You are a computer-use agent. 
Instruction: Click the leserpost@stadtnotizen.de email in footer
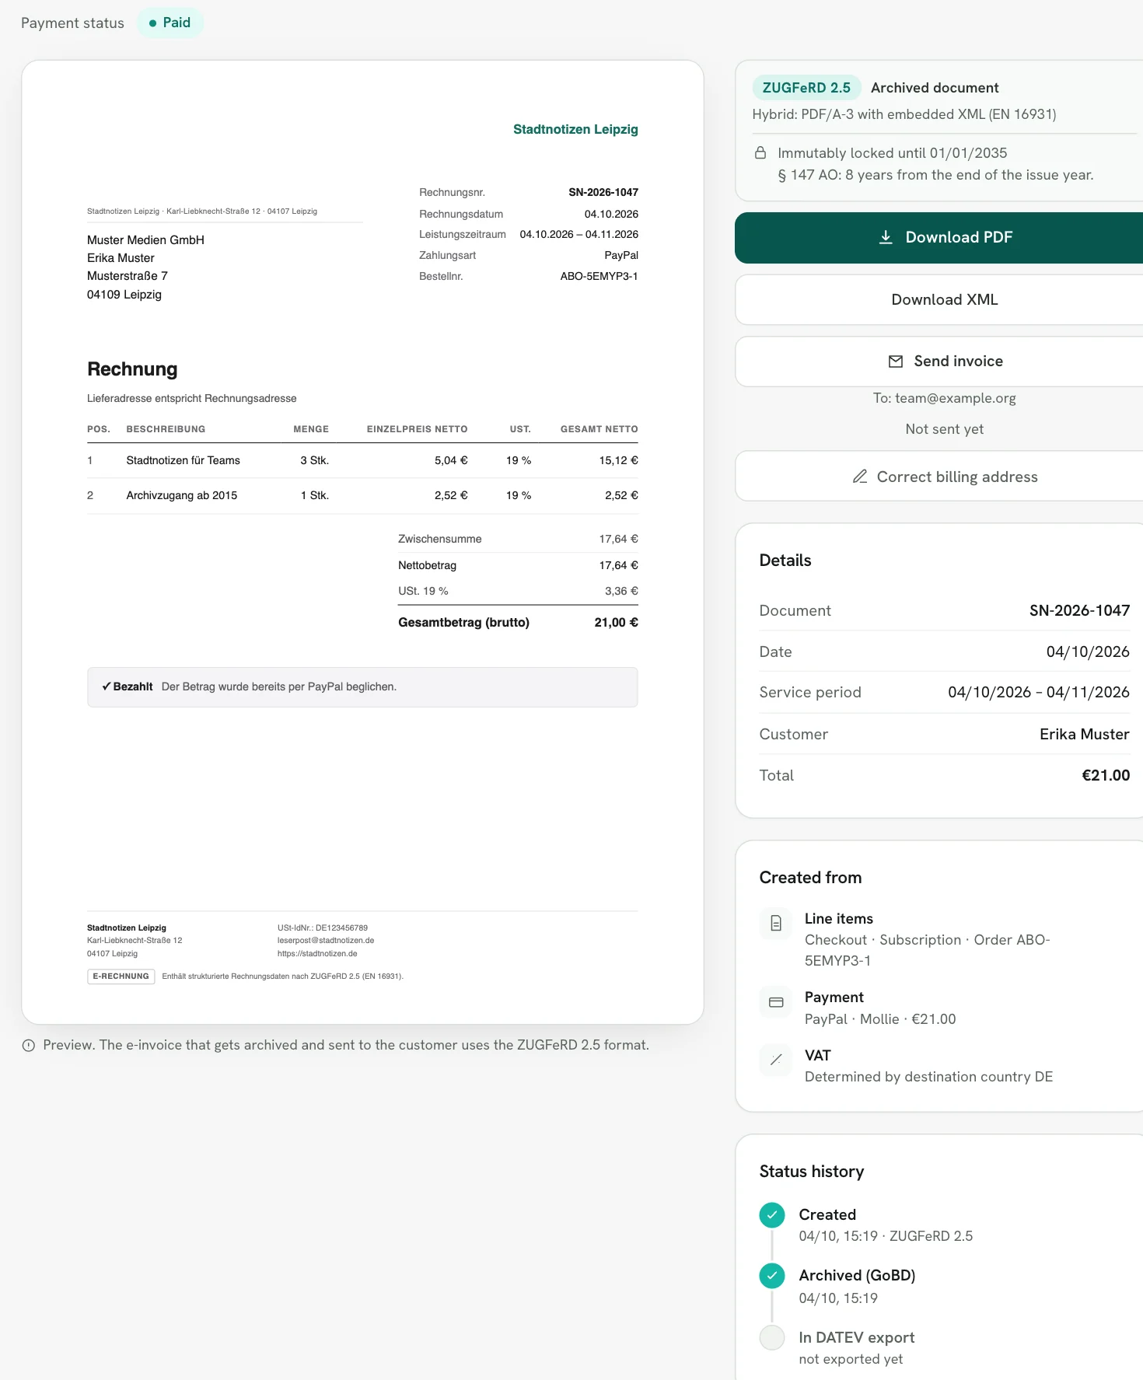tap(326, 941)
